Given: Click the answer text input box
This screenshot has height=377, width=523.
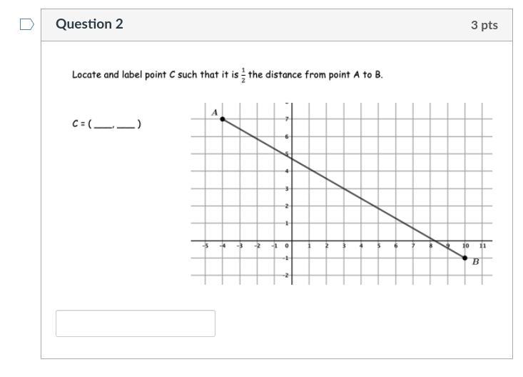Looking at the screenshot, I should coord(136,323).
